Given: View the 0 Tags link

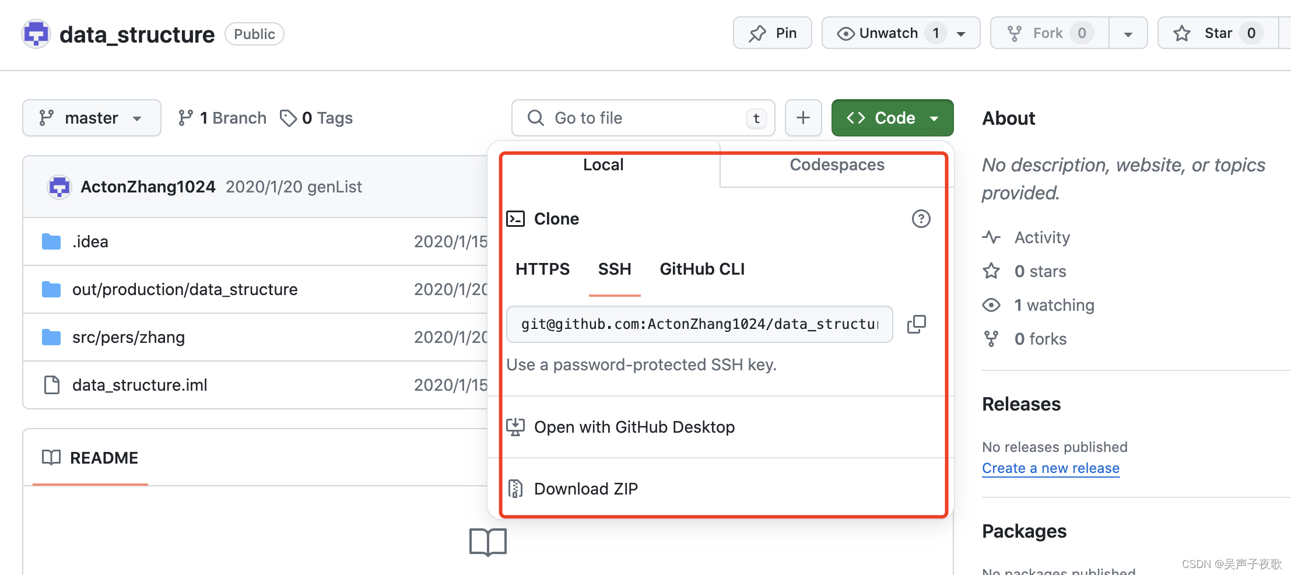Looking at the screenshot, I should pos(316,118).
